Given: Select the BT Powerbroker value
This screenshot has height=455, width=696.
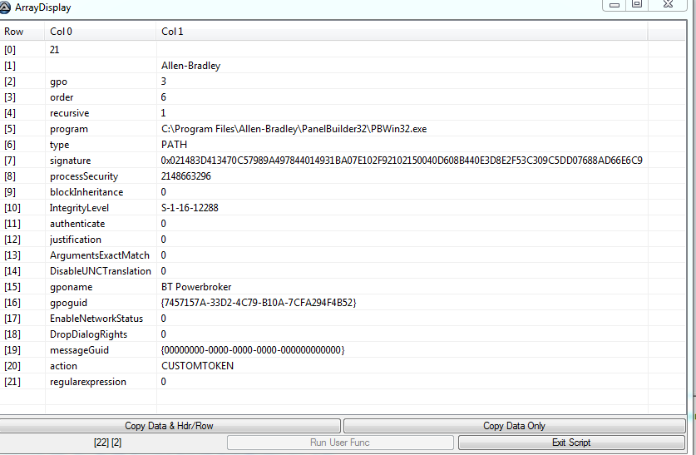Looking at the screenshot, I should click(196, 287).
